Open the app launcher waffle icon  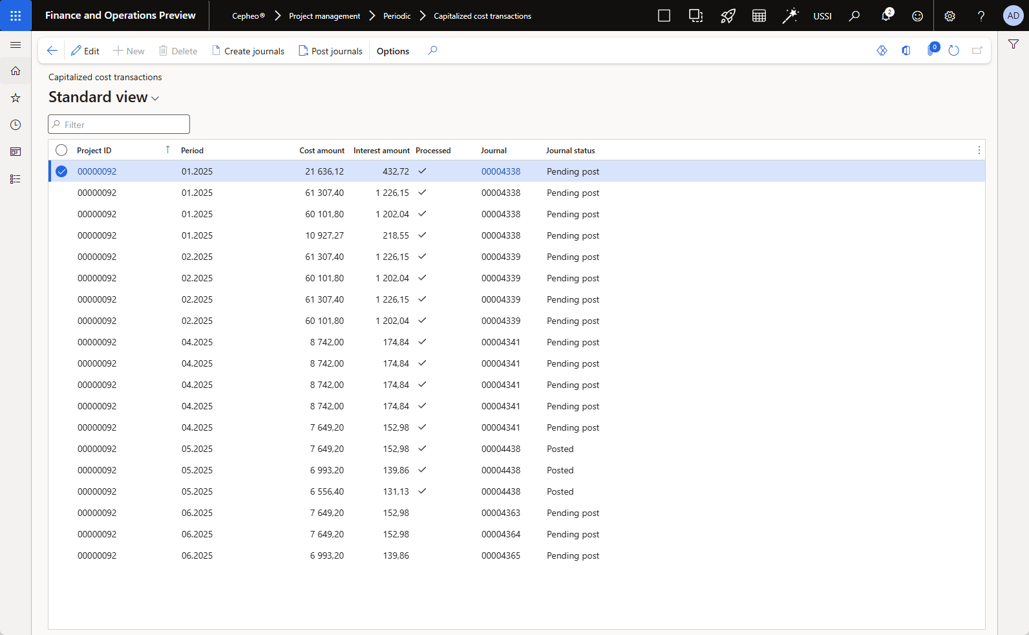(x=16, y=16)
